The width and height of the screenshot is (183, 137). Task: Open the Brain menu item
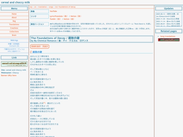click(x=14, y=35)
